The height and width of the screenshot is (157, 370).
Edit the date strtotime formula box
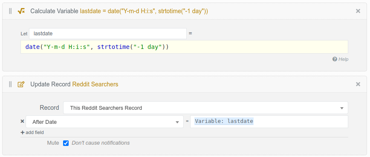point(184,47)
